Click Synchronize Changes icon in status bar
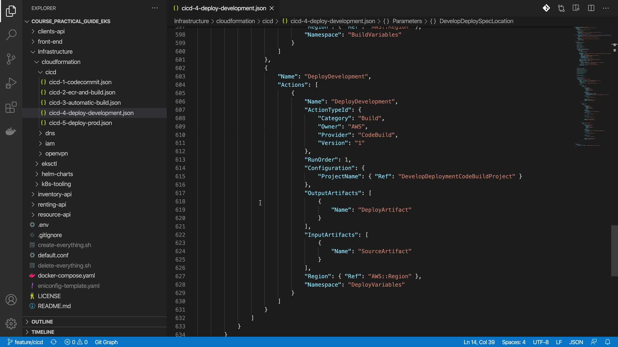The height and width of the screenshot is (347, 618). coord(53,342)
